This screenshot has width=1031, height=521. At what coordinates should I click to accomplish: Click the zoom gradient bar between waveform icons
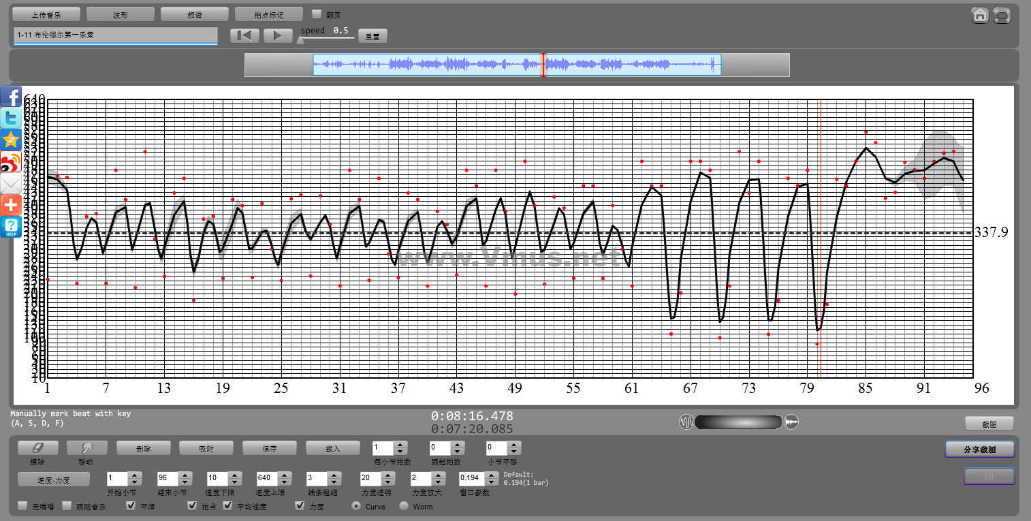[x=739, y=422]
